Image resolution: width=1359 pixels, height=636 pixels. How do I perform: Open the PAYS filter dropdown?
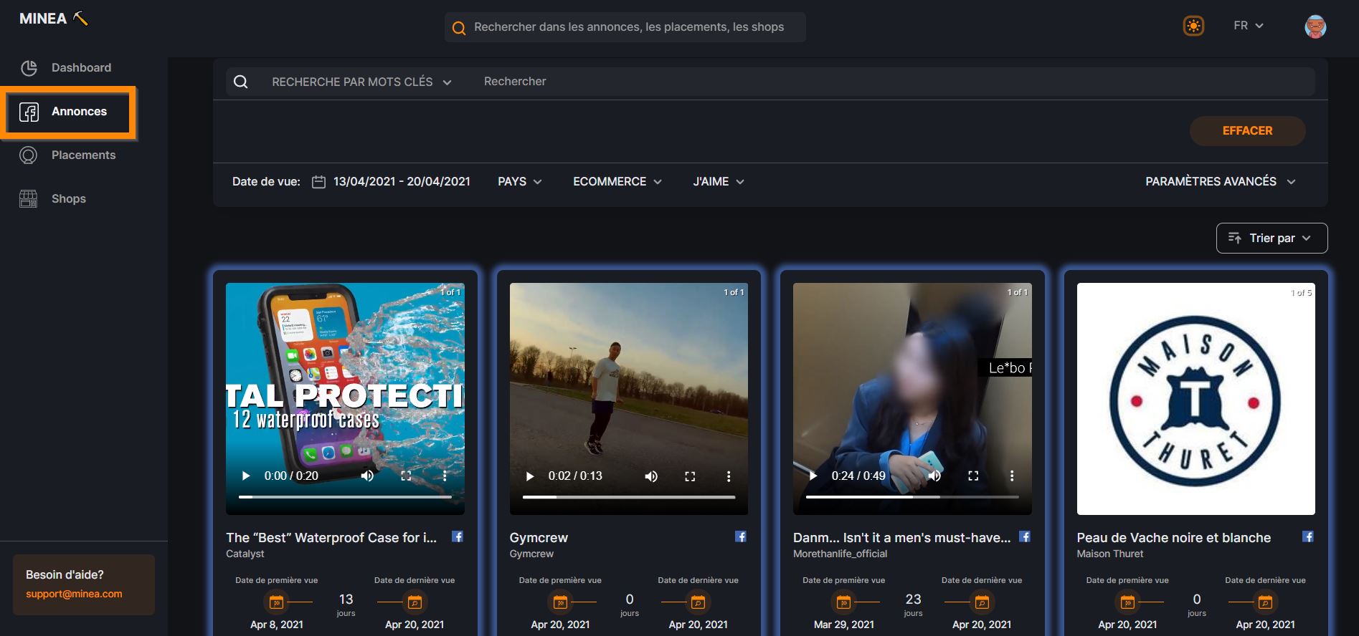520,182
